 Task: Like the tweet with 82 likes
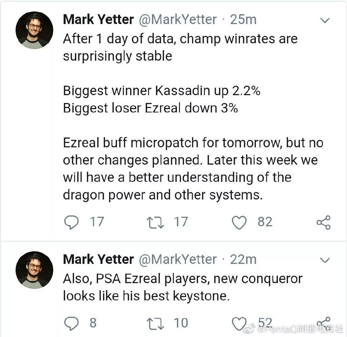(239, 222)
